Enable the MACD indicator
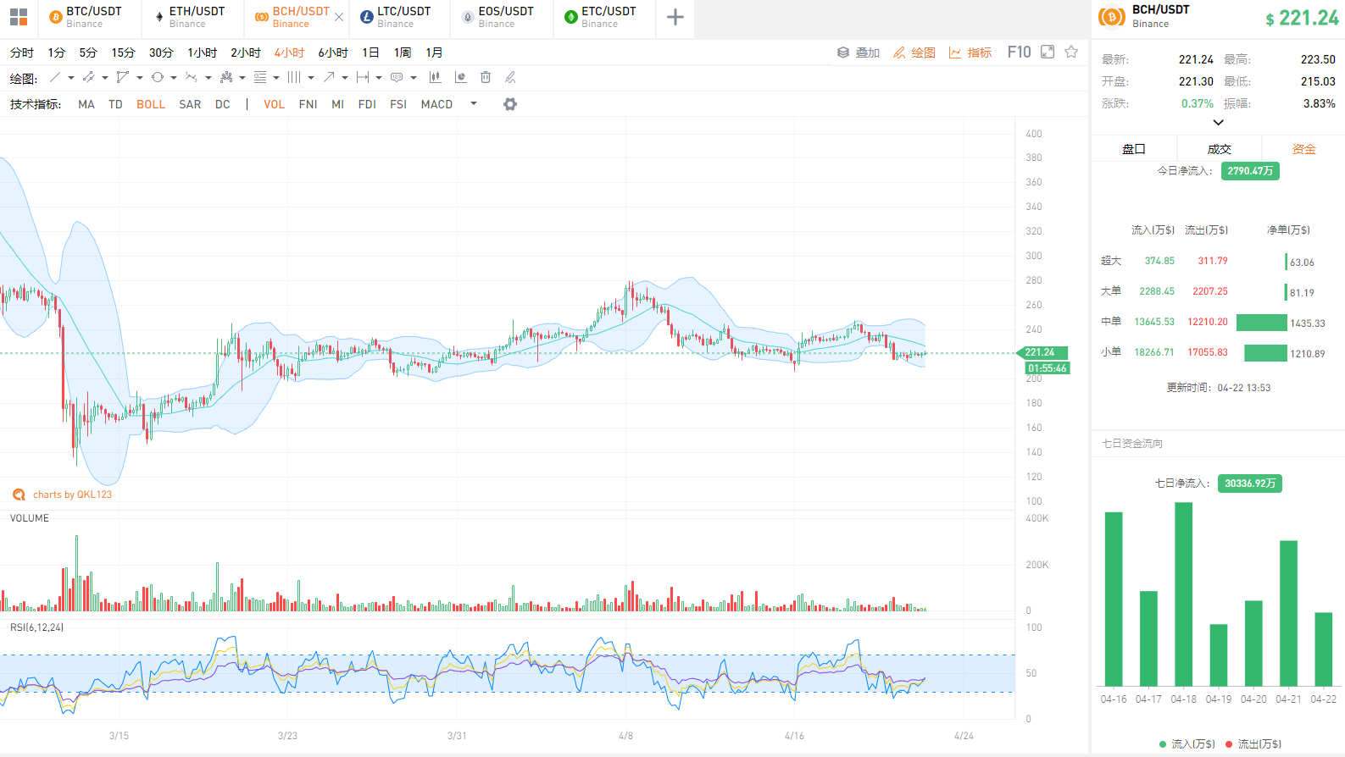This screenshot has width=1345, height=757. tap(436, 104)
